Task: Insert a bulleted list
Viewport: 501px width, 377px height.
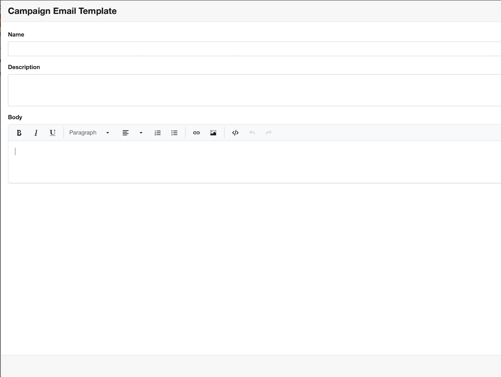Action: tap(175, 133)
